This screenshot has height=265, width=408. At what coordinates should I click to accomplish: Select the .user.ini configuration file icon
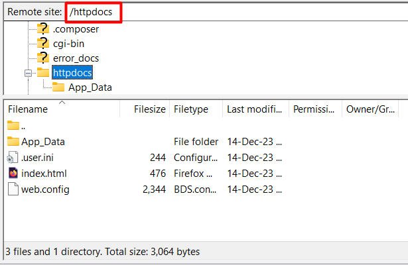13,158
